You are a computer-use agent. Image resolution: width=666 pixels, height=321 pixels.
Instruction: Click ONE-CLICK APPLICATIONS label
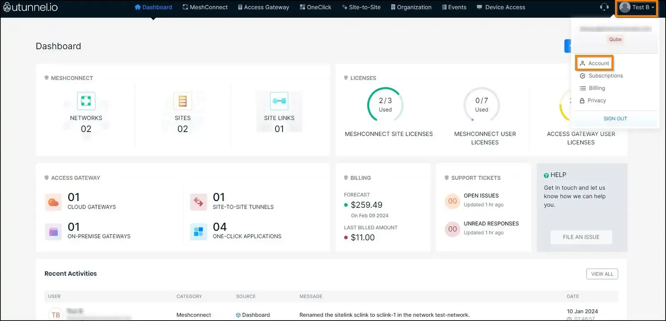(247, 236)
